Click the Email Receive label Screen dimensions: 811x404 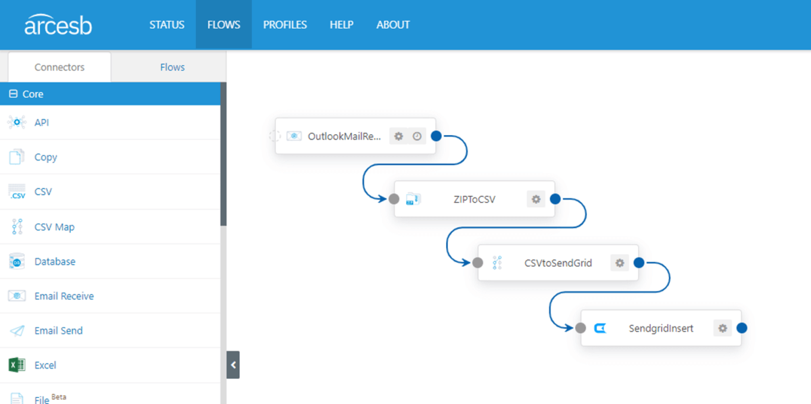[64, 296]
